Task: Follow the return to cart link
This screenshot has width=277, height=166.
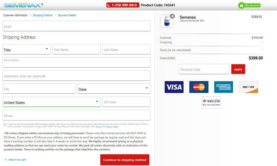Action: pyautogui.click(x=17, y=160)
